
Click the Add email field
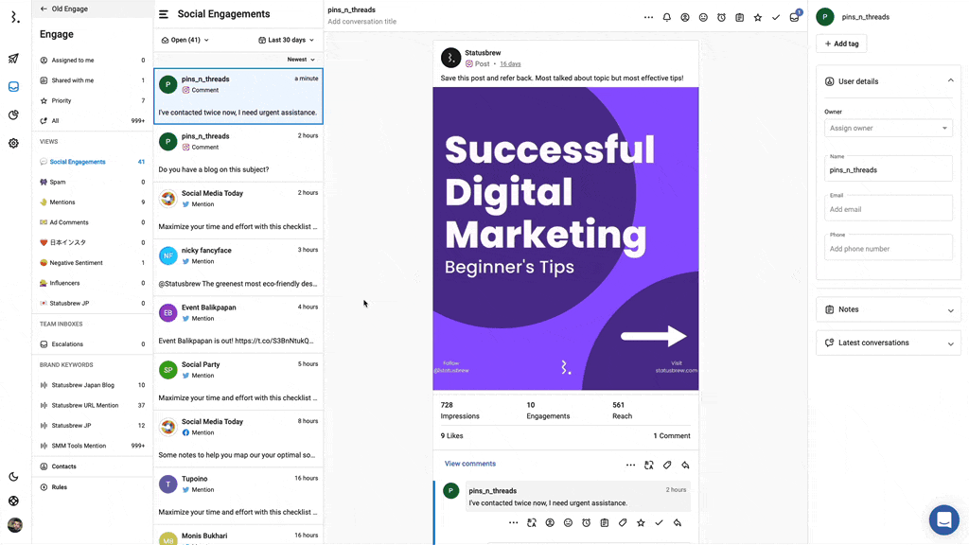tap(888, 208)
